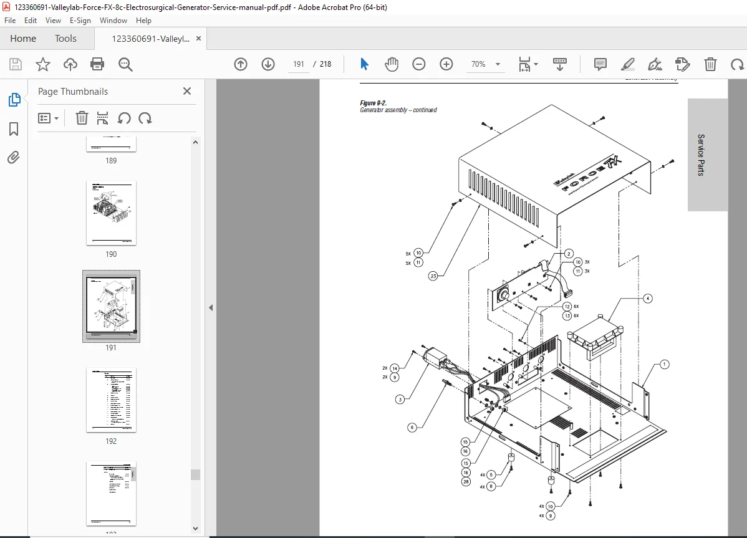Zoom in with plus button
747x538 pixels.
[446, 64]
